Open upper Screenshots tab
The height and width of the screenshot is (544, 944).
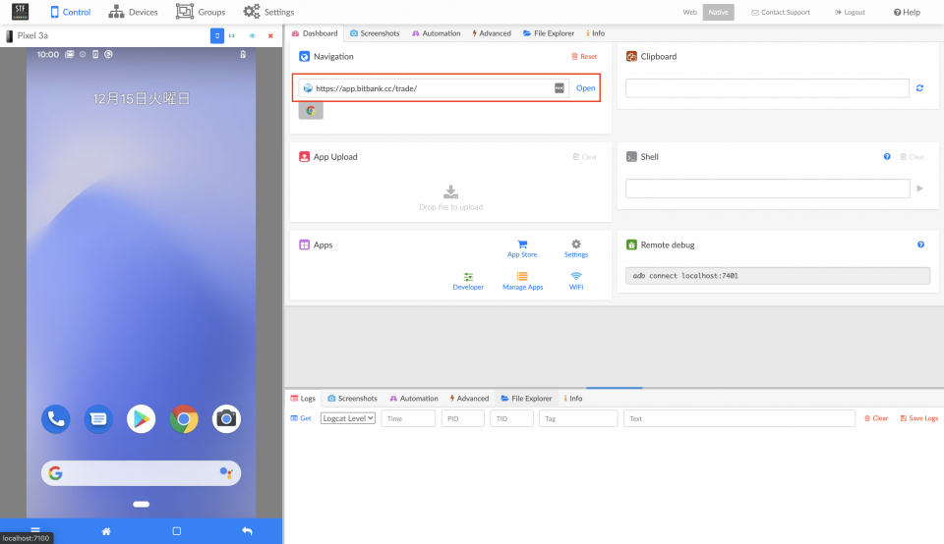pyautogui.click(x=375, y=33)
